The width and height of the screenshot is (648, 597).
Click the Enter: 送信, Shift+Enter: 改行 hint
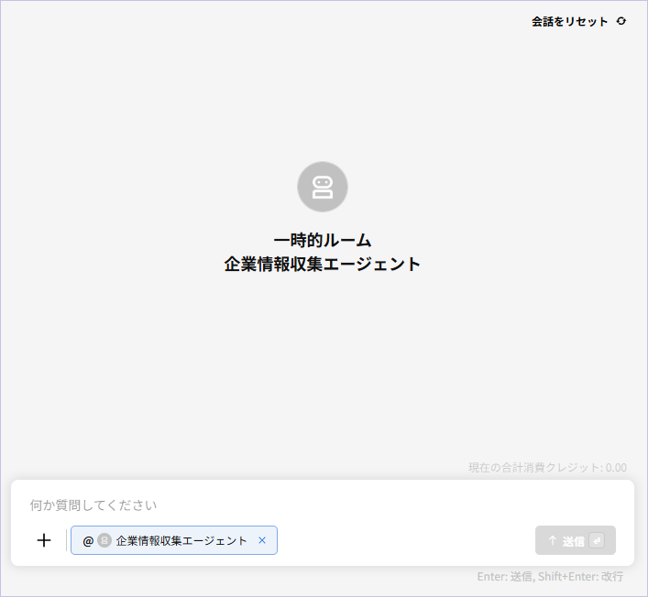(550, 576)
